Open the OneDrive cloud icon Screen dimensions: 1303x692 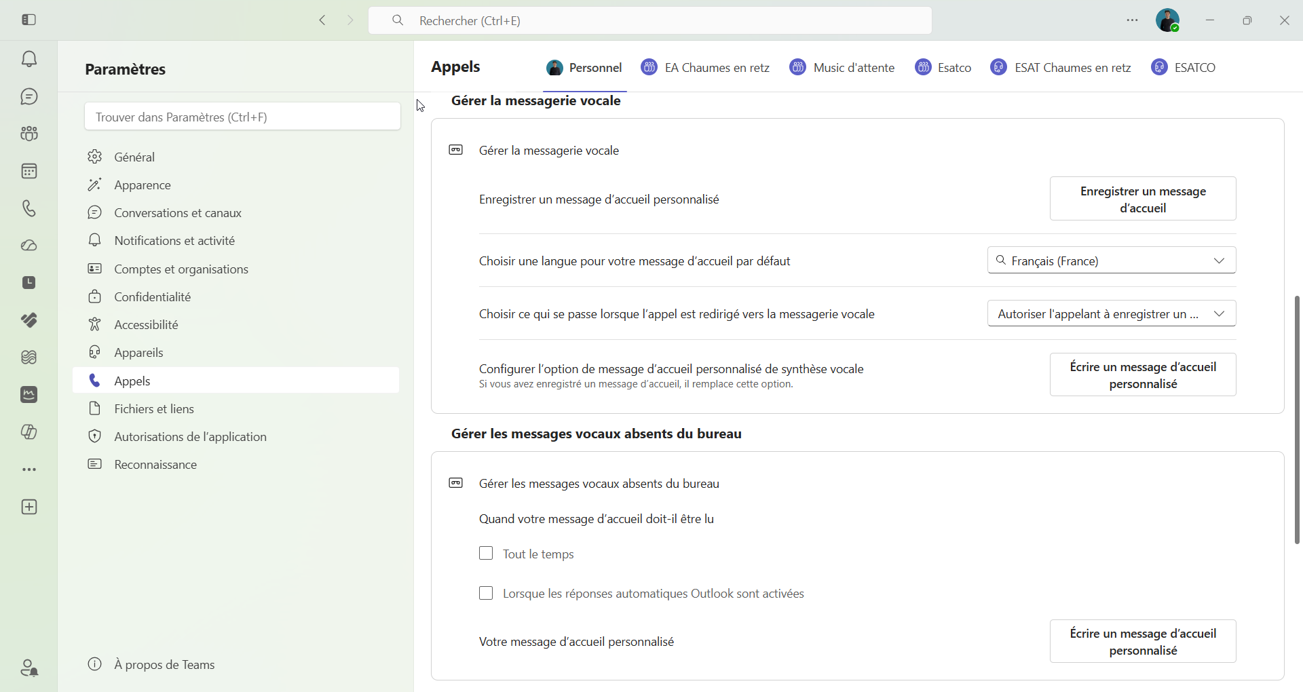tap(29, 246)
